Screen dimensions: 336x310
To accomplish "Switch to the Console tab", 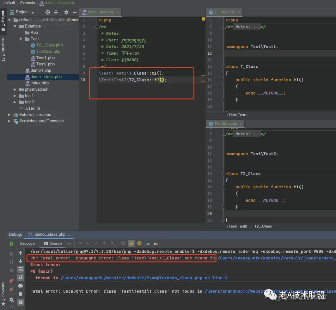I will point(53,243).
